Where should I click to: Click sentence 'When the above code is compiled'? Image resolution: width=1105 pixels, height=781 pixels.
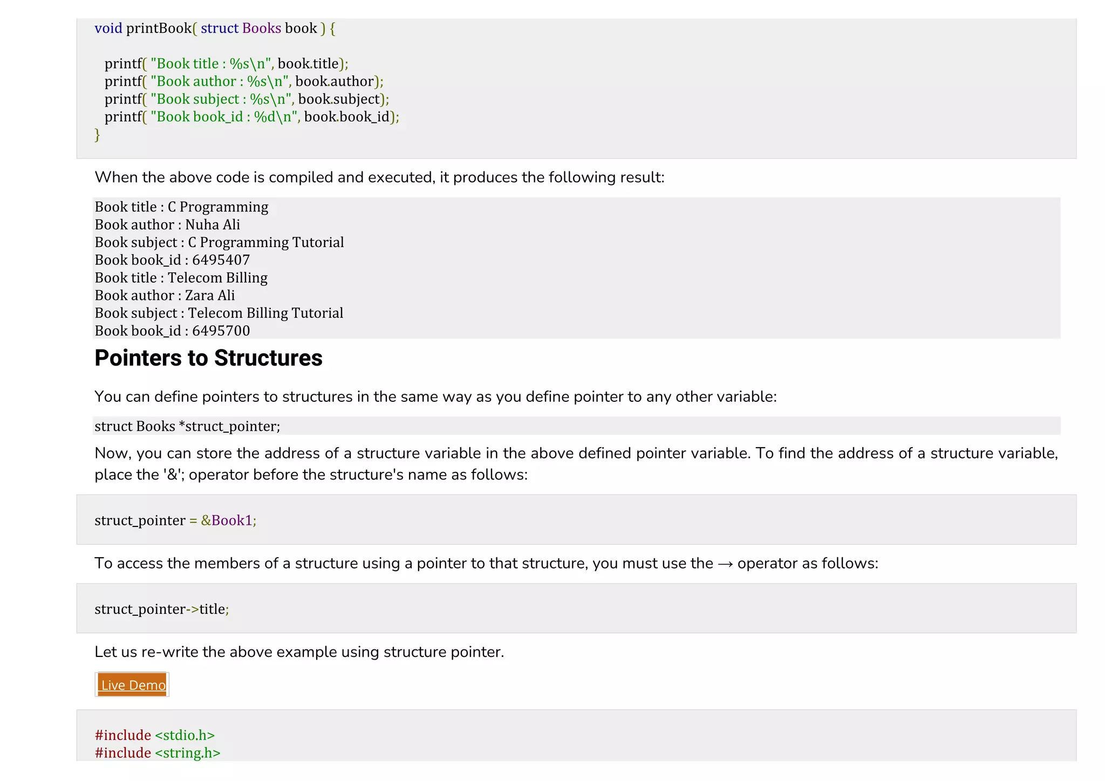(x=379, y=177)
